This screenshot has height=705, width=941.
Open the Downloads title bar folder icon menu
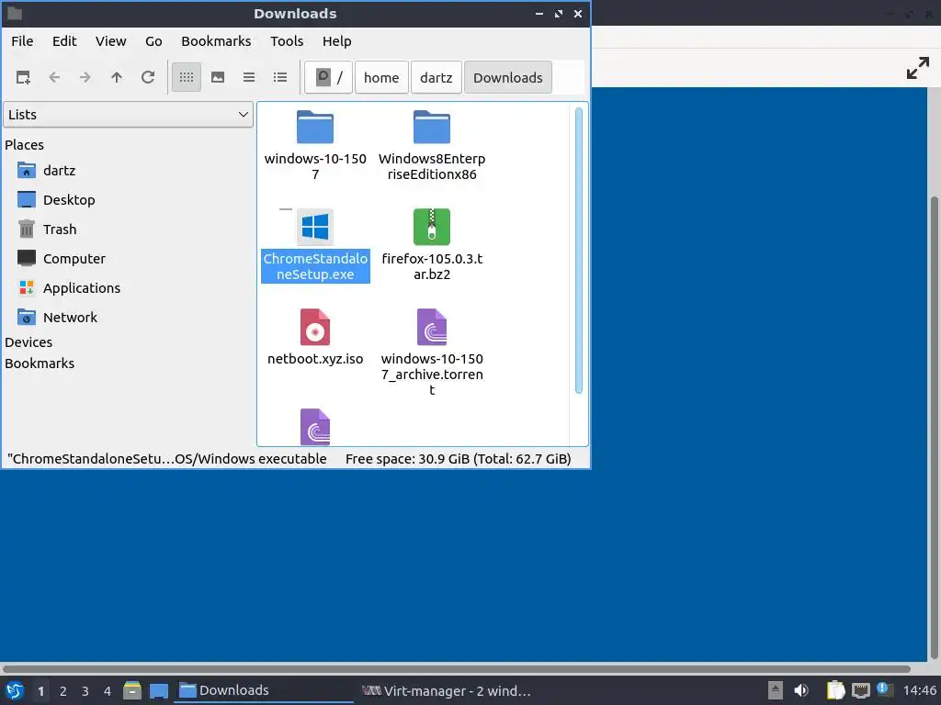point(15,13)
